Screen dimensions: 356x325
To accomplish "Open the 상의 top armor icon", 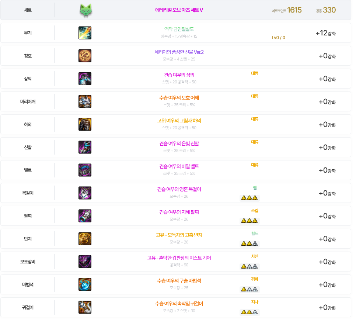I will tap(85, 79).
